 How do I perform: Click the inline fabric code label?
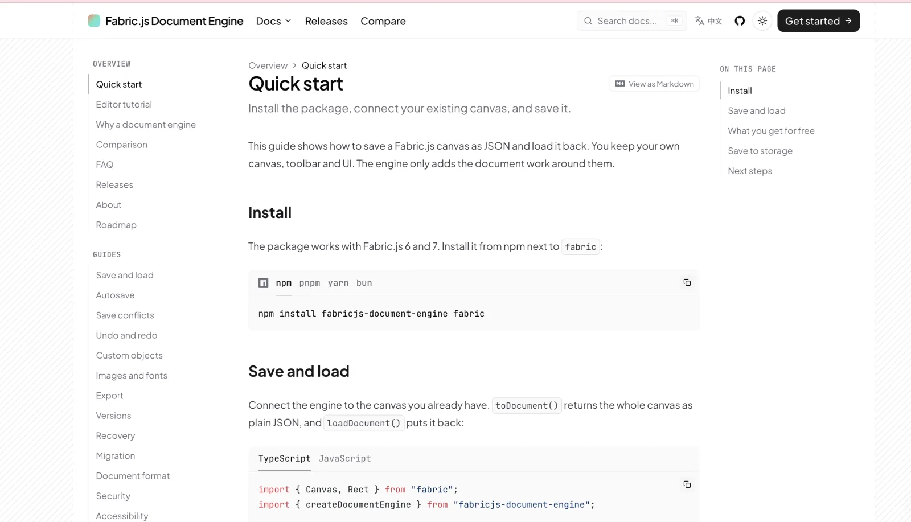[x=581, y=246]
